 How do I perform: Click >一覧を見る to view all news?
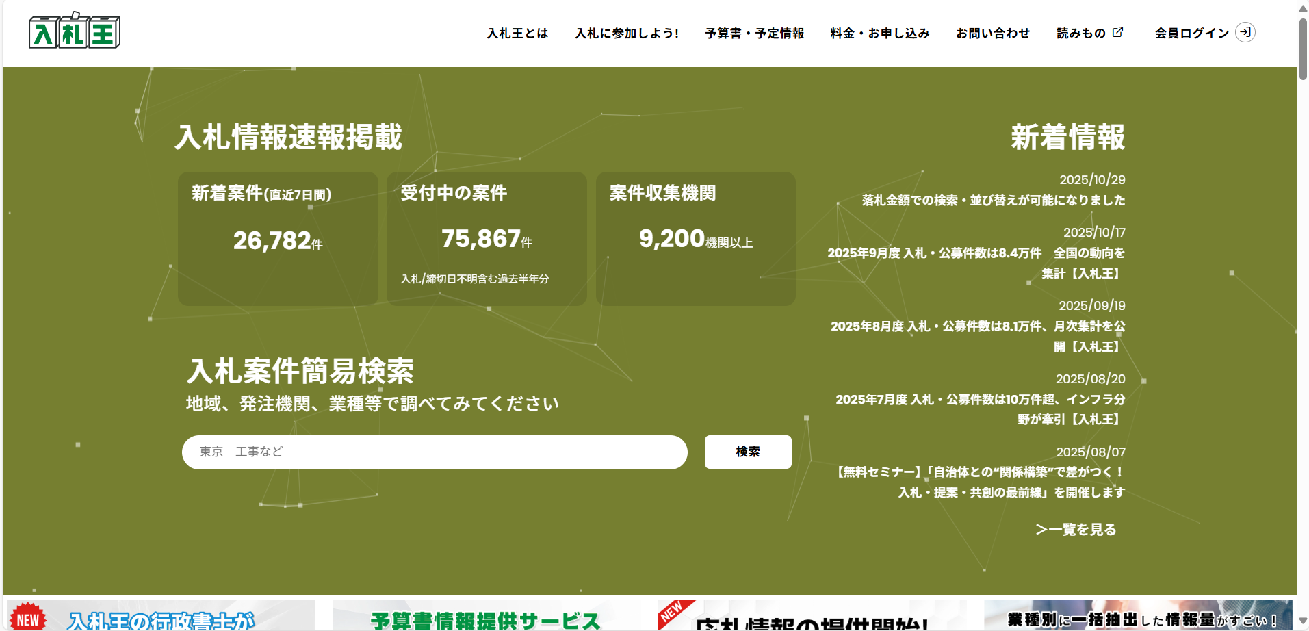click(1076, 529)
